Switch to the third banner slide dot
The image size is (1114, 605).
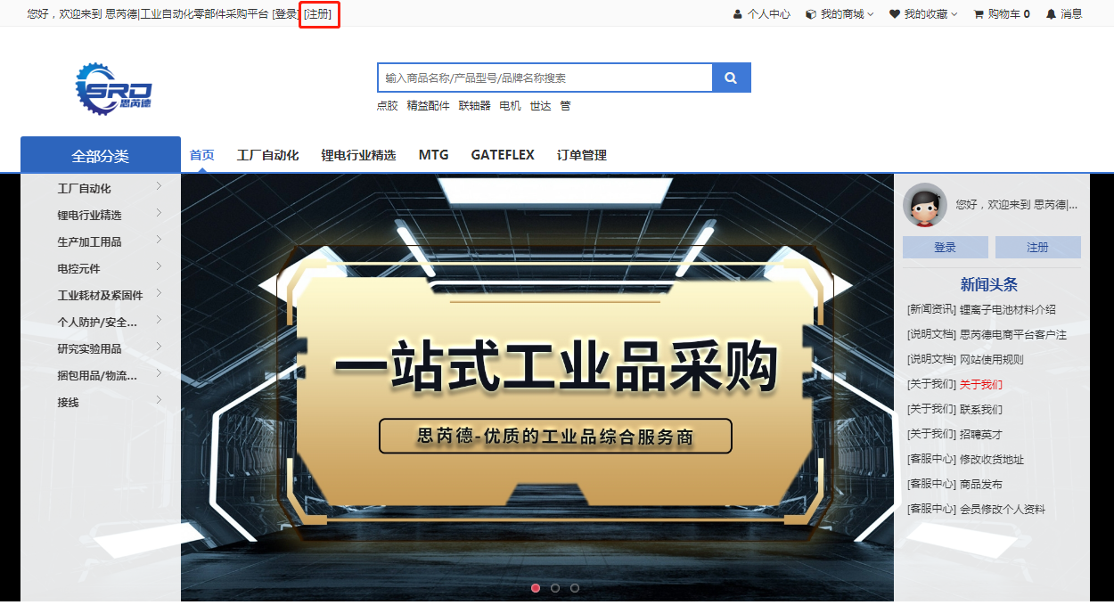pyautogui.click(x=575, y=588)
